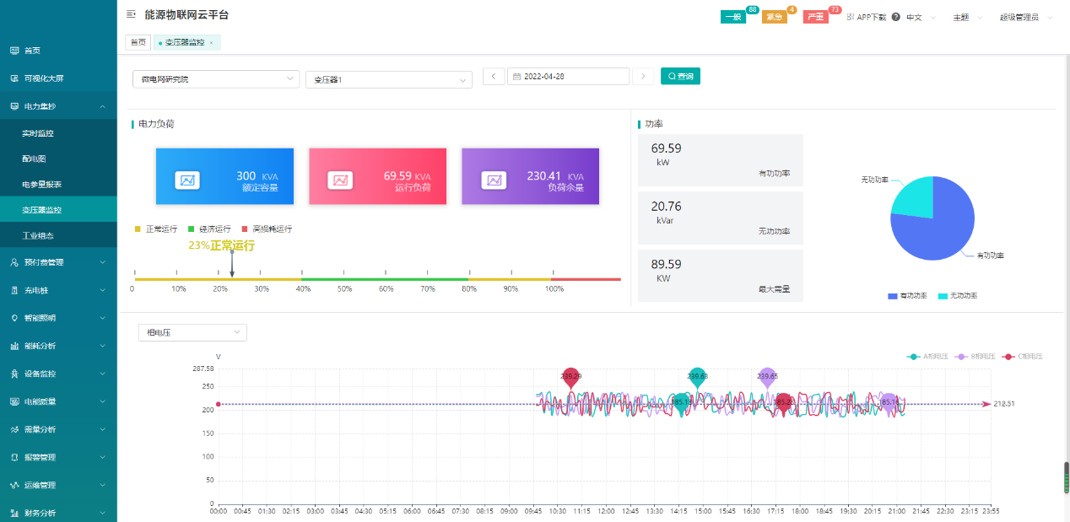Open the 微电网研究院 organization dropdown

pos(216,78)
